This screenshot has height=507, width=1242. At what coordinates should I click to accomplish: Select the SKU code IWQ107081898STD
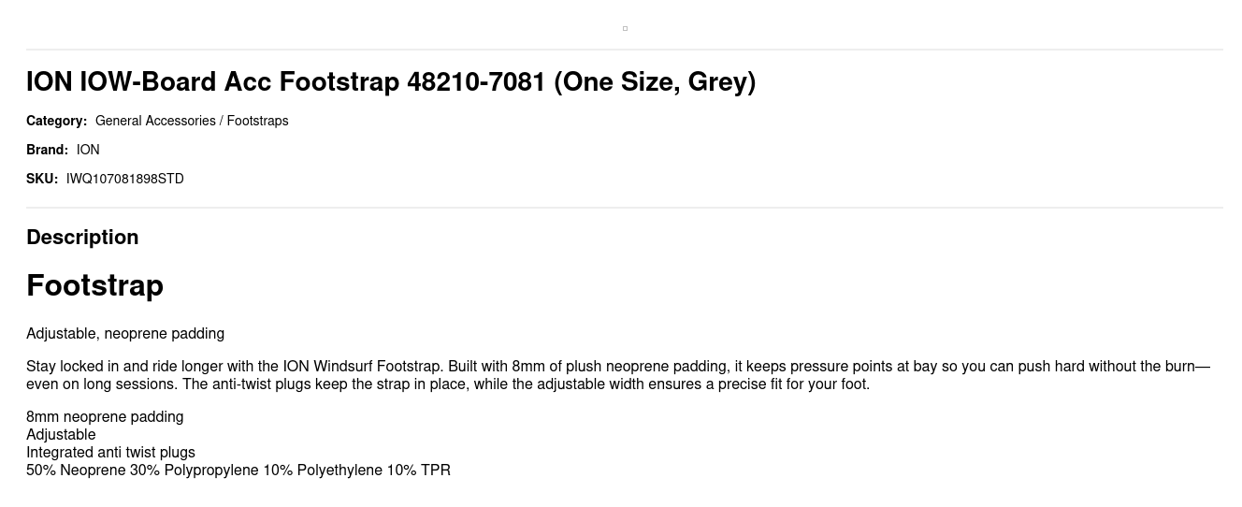(125, 179)
